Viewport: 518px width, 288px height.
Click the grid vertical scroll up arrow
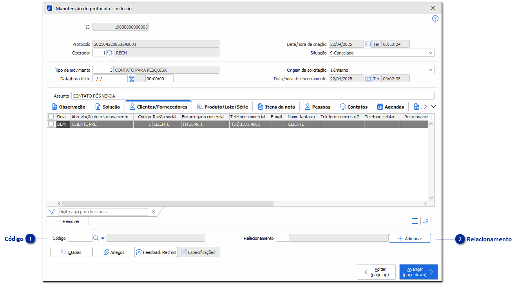click(431, 124)
